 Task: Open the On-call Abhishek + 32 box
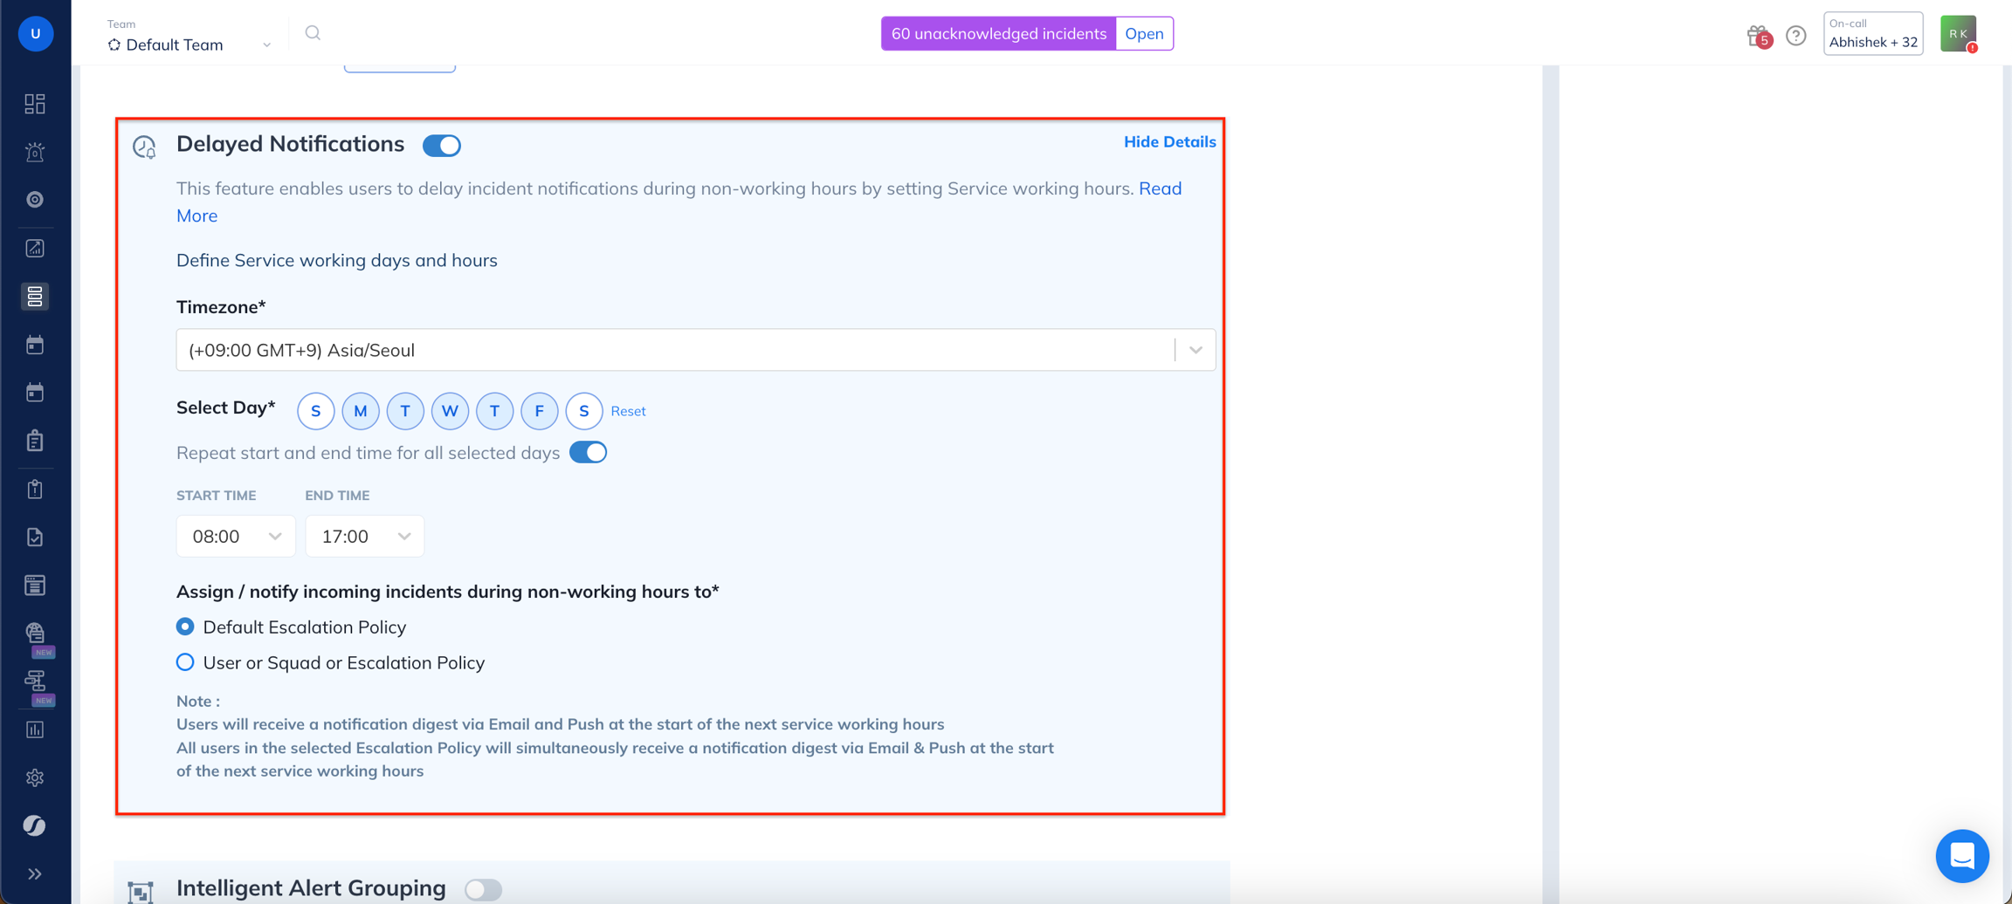pyautogui.click(x=1873, y=34)
